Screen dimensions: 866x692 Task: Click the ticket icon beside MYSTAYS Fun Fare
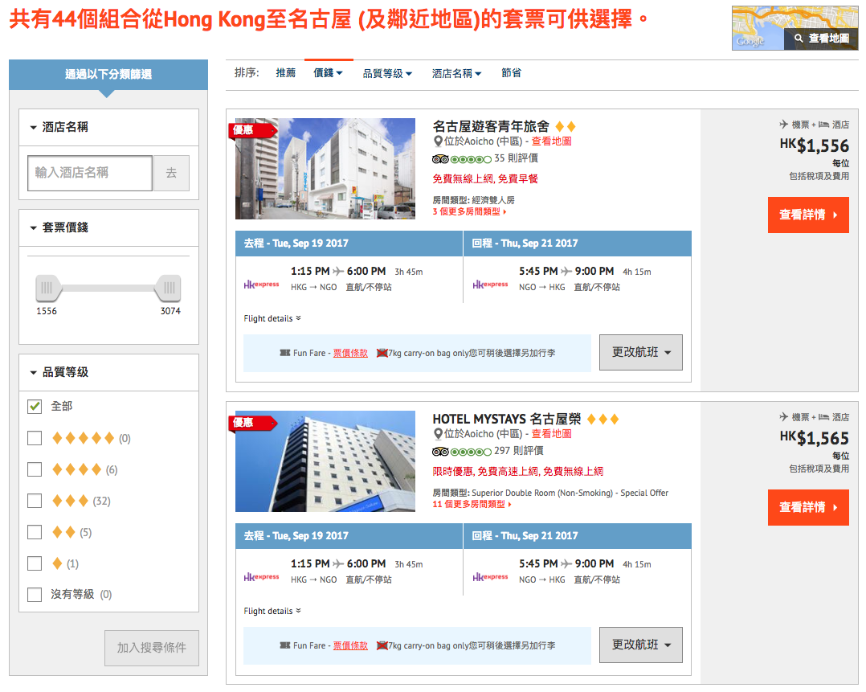click(285, 645)
